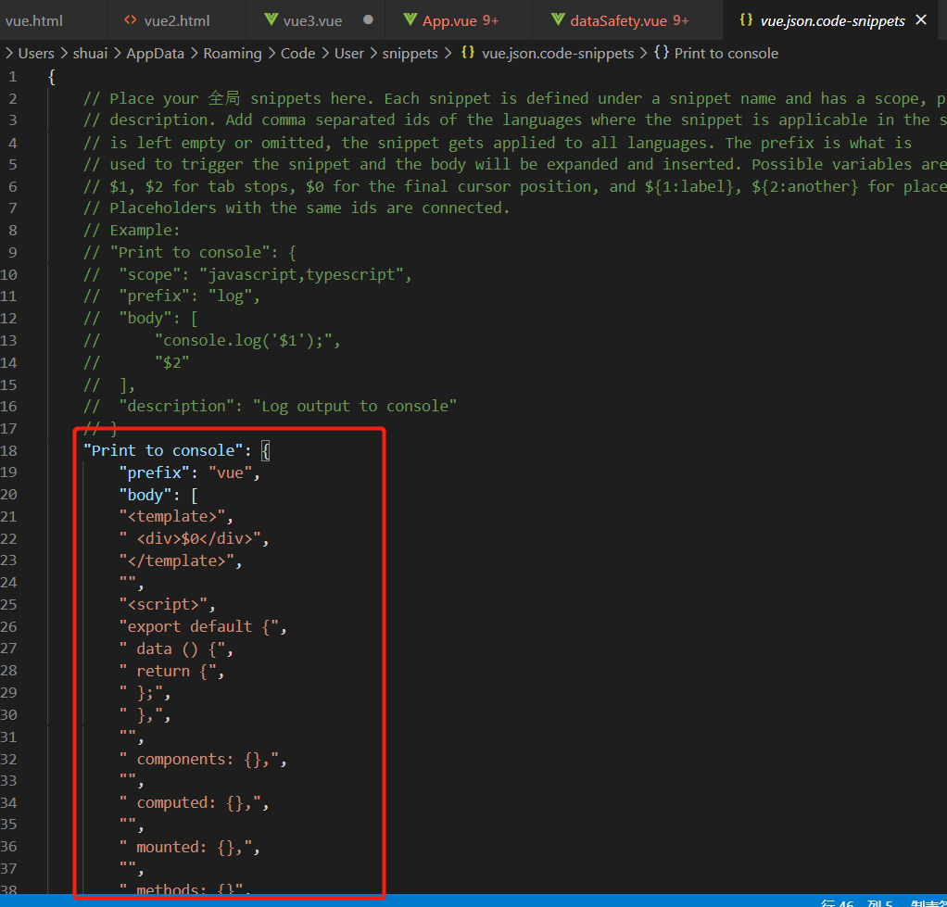Open the Users breadcrumb segment

[36, 53]
